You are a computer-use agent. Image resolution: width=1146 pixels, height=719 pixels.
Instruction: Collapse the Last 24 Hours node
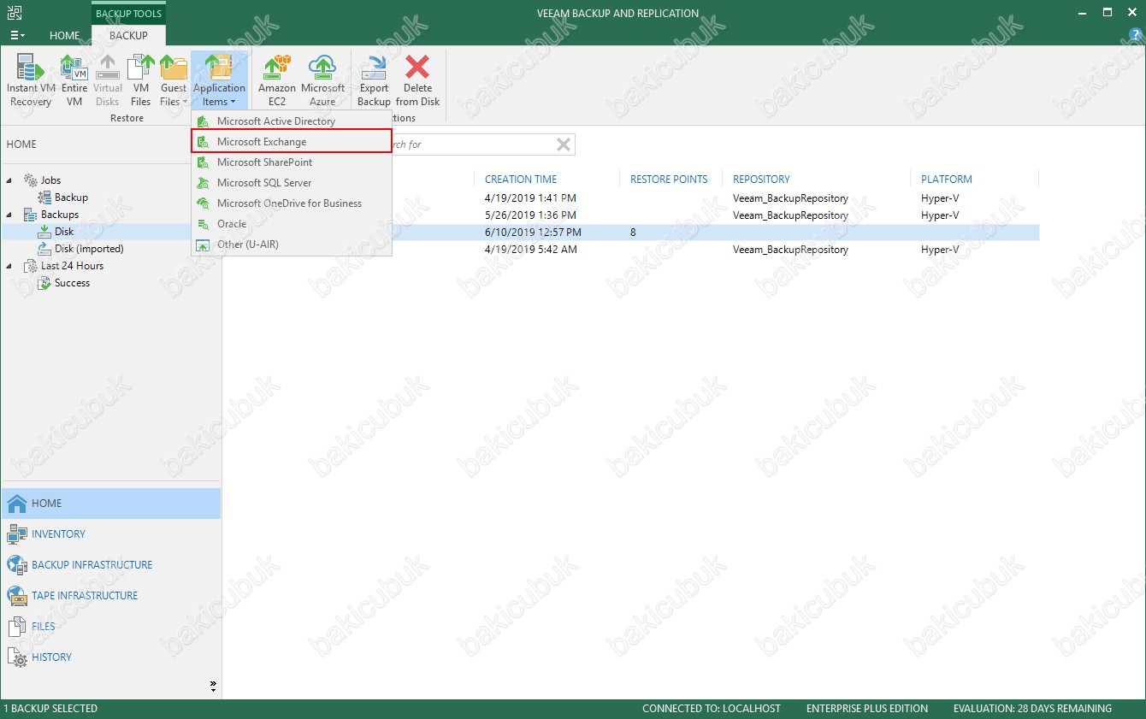pos(9,266)
